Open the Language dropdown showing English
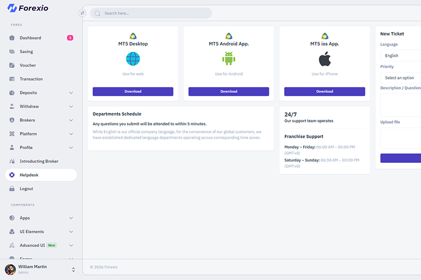421x280 pixels. (401, 56)
